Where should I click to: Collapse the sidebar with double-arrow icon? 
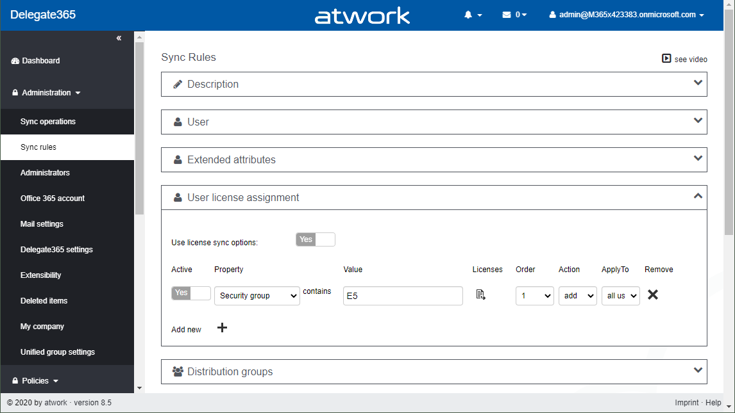[x=119, y=38]
